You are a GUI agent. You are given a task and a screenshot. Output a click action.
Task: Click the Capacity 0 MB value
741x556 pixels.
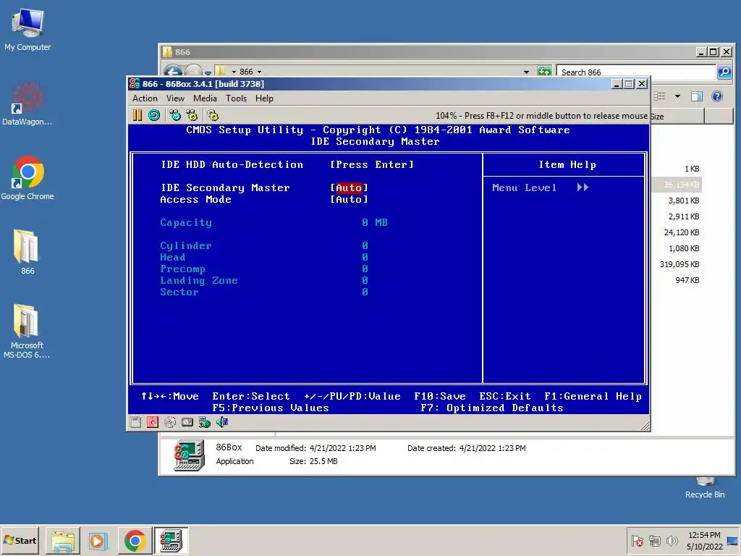tap(375, 223)
